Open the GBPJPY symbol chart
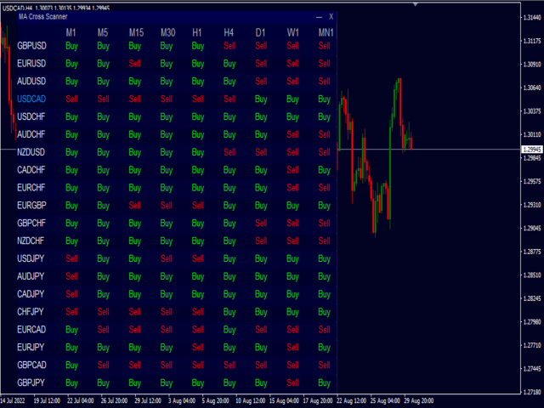The width and height of the screenshot is (544, 408). pyautogui.click(x=31, y=382)
